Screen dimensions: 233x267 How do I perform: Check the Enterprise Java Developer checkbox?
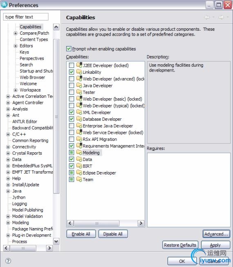point(72,126)
